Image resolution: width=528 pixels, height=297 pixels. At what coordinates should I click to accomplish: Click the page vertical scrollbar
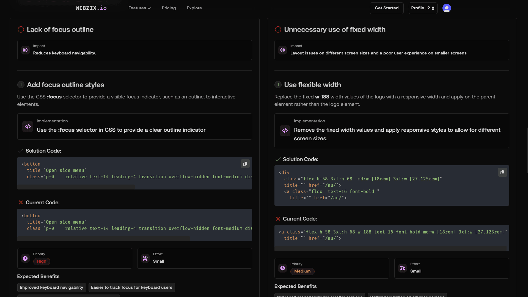click(x=527, y=150)
